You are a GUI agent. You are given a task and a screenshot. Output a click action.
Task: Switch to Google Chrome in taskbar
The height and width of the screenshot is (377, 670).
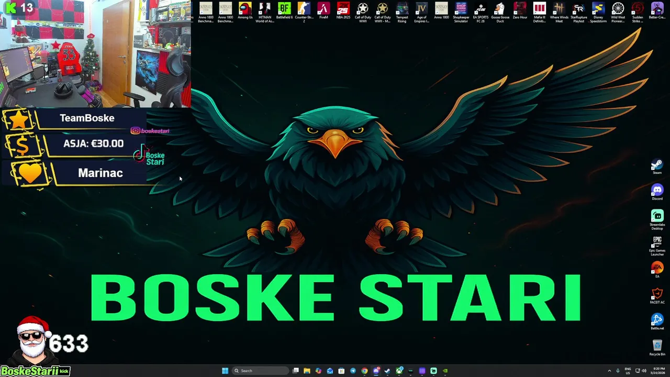pos(364,371)
